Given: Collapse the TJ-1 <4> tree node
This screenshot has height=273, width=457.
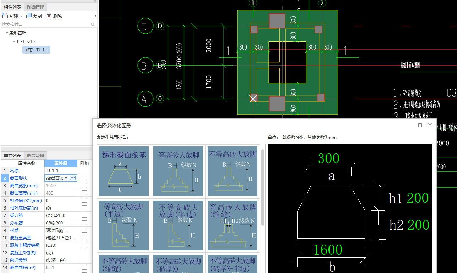Looking at the screenshot, I should click(14, 41).
